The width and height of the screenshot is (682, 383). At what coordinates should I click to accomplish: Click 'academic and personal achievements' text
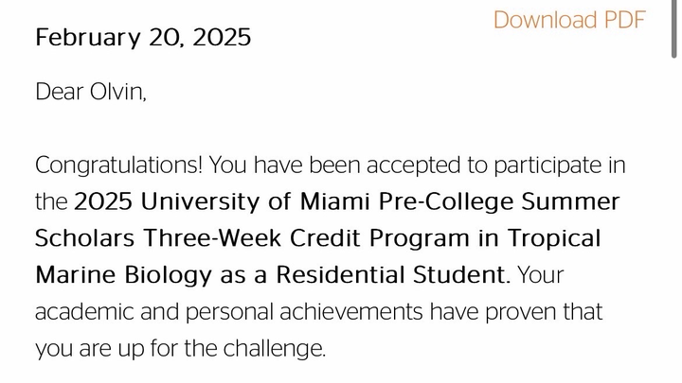229,312
